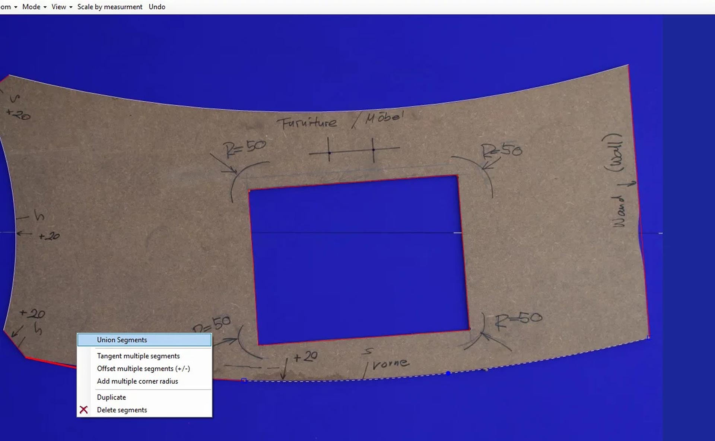Click thick red segment at bottom-left corner
Screen dimensions: 715x441
click(x=50, y=362)
